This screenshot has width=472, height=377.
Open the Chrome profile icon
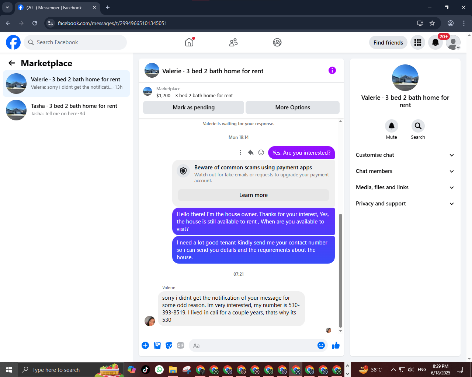(451, 23)
